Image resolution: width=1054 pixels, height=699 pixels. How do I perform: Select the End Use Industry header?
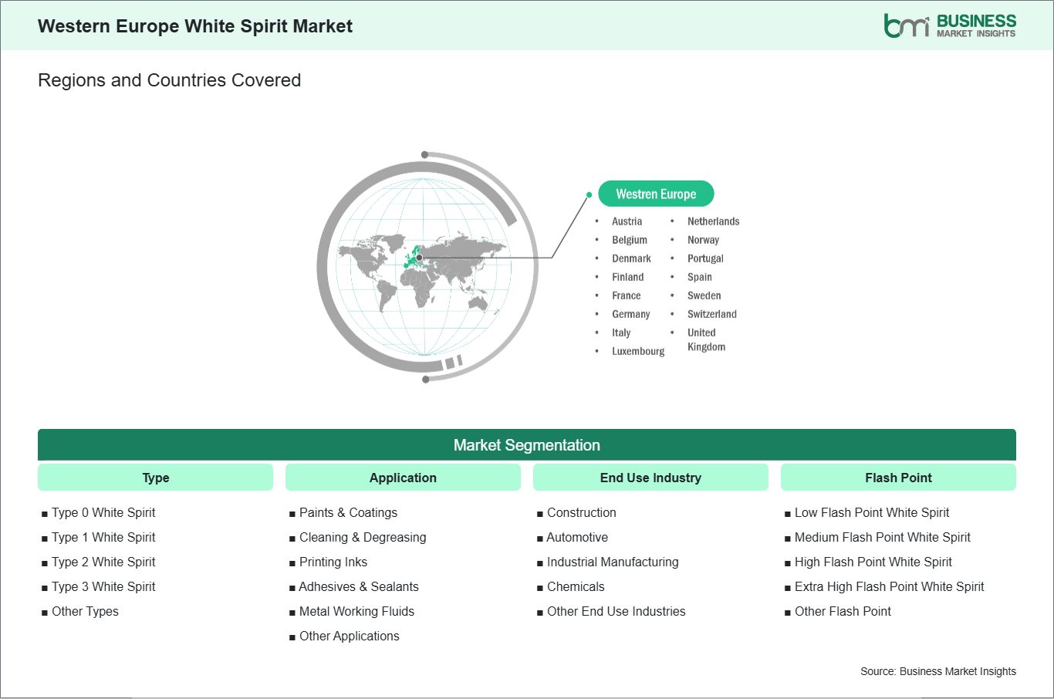[650, 478]
